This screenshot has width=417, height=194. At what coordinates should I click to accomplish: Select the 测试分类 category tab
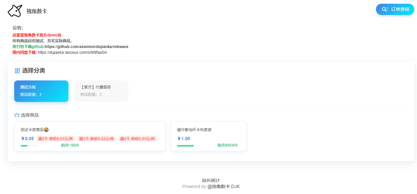click(41, 91)
